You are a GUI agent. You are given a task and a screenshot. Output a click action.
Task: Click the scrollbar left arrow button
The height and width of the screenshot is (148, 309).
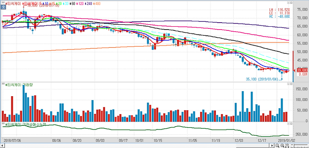tap(3, 146)
